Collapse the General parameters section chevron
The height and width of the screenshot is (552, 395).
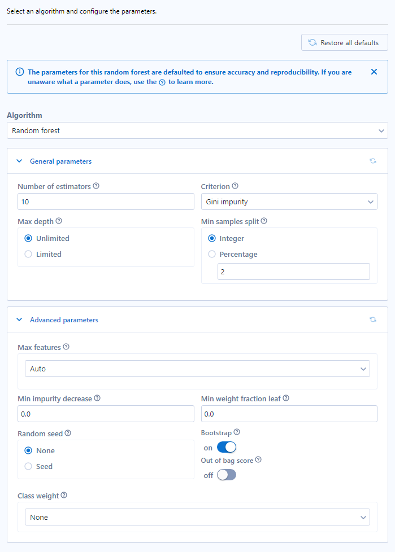click(19, 161)
